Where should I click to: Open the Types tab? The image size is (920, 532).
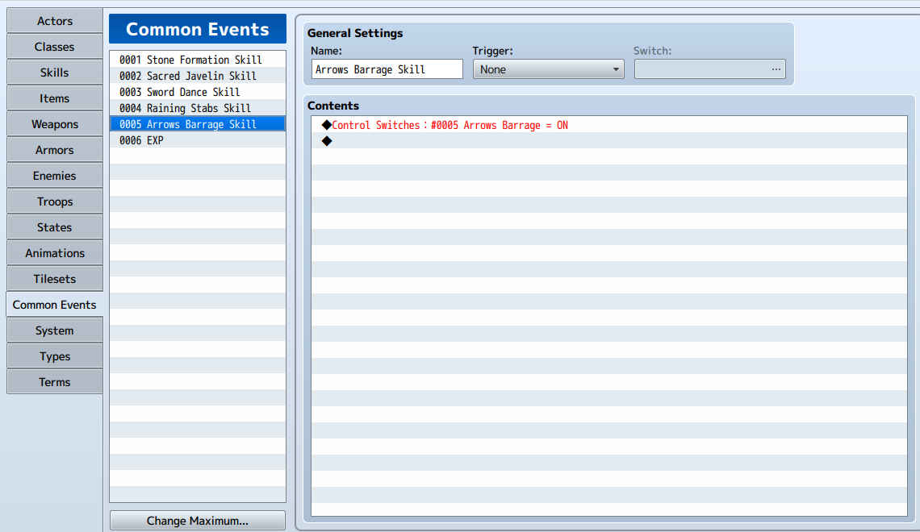(x=55, y=356)
